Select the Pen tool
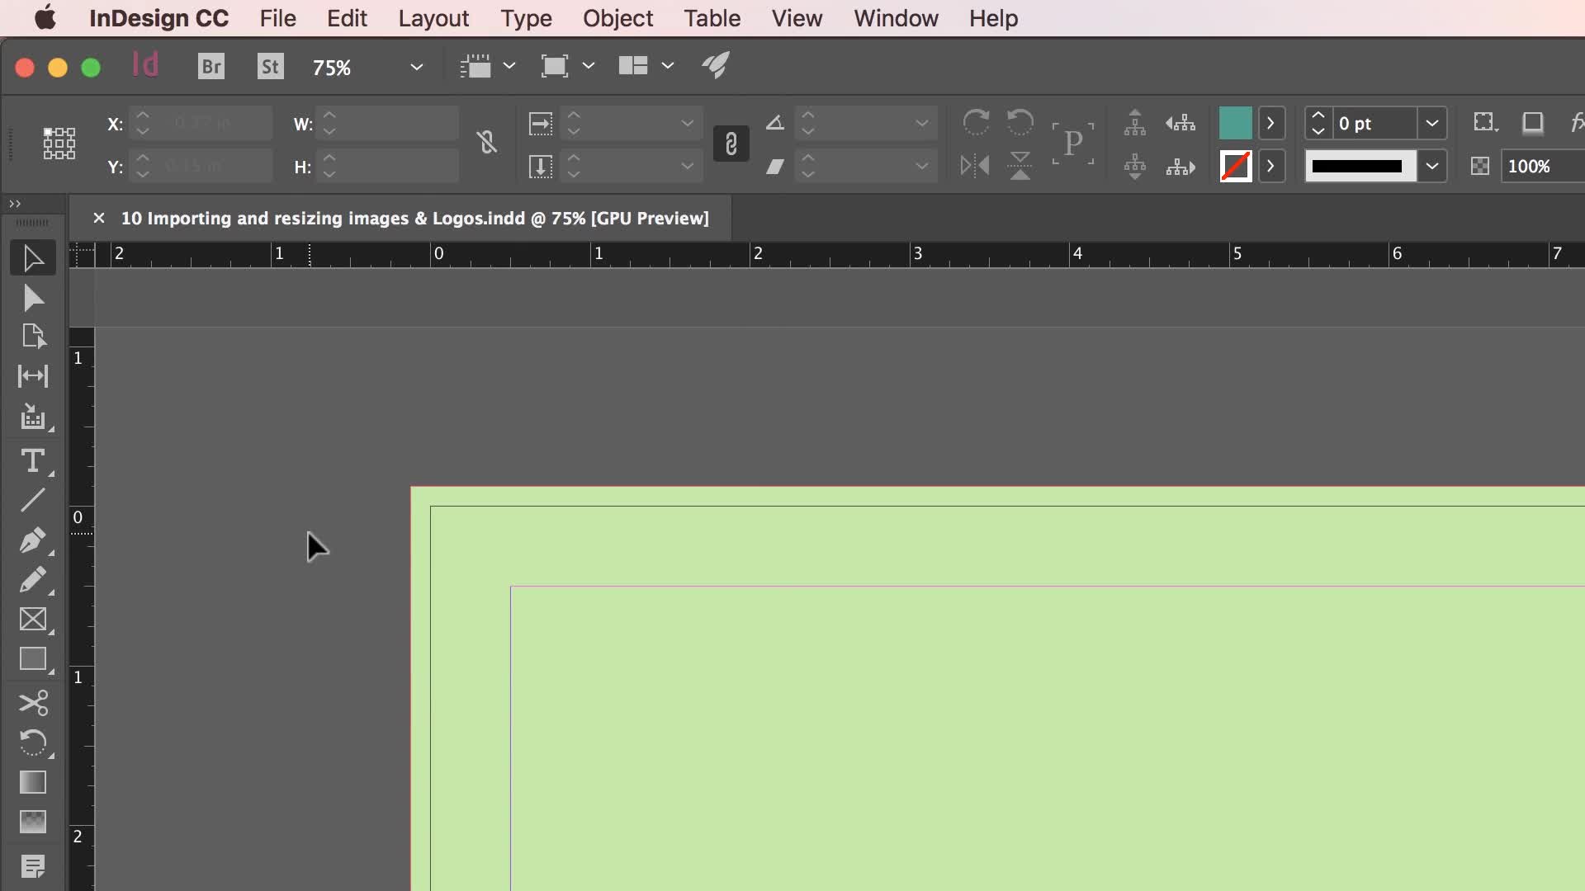This screenshot has width=1585, height=891. click(33, 540)
